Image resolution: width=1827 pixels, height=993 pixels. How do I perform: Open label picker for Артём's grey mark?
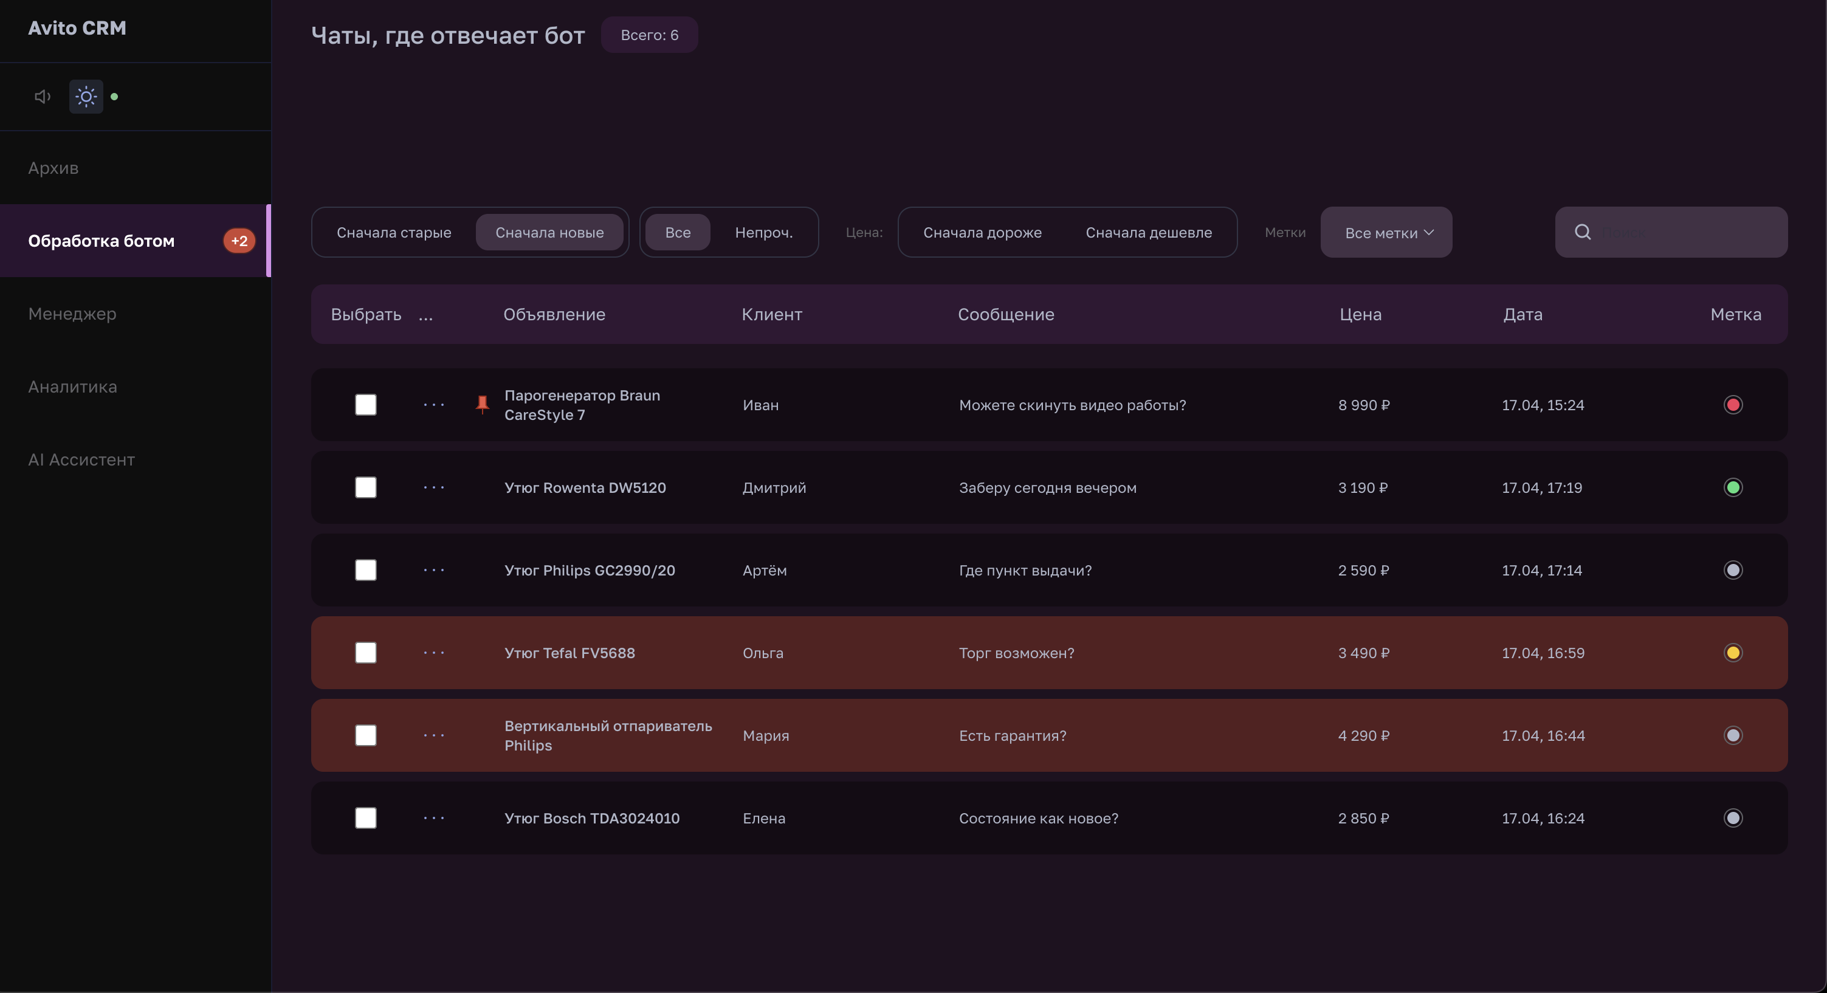pos(1733,569)
